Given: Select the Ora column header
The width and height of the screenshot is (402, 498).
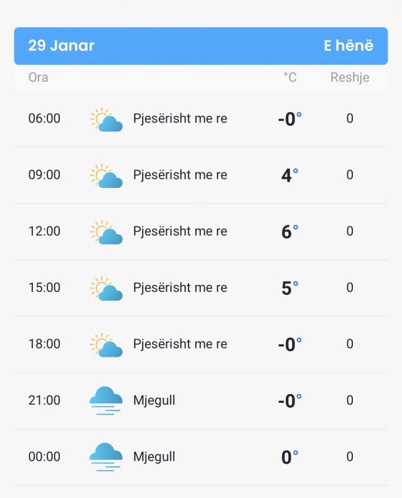Looking at the screenshot, I should 38,77.
